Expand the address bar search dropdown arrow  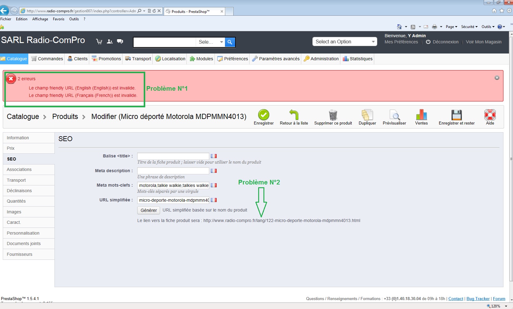[x=144, y=11]
